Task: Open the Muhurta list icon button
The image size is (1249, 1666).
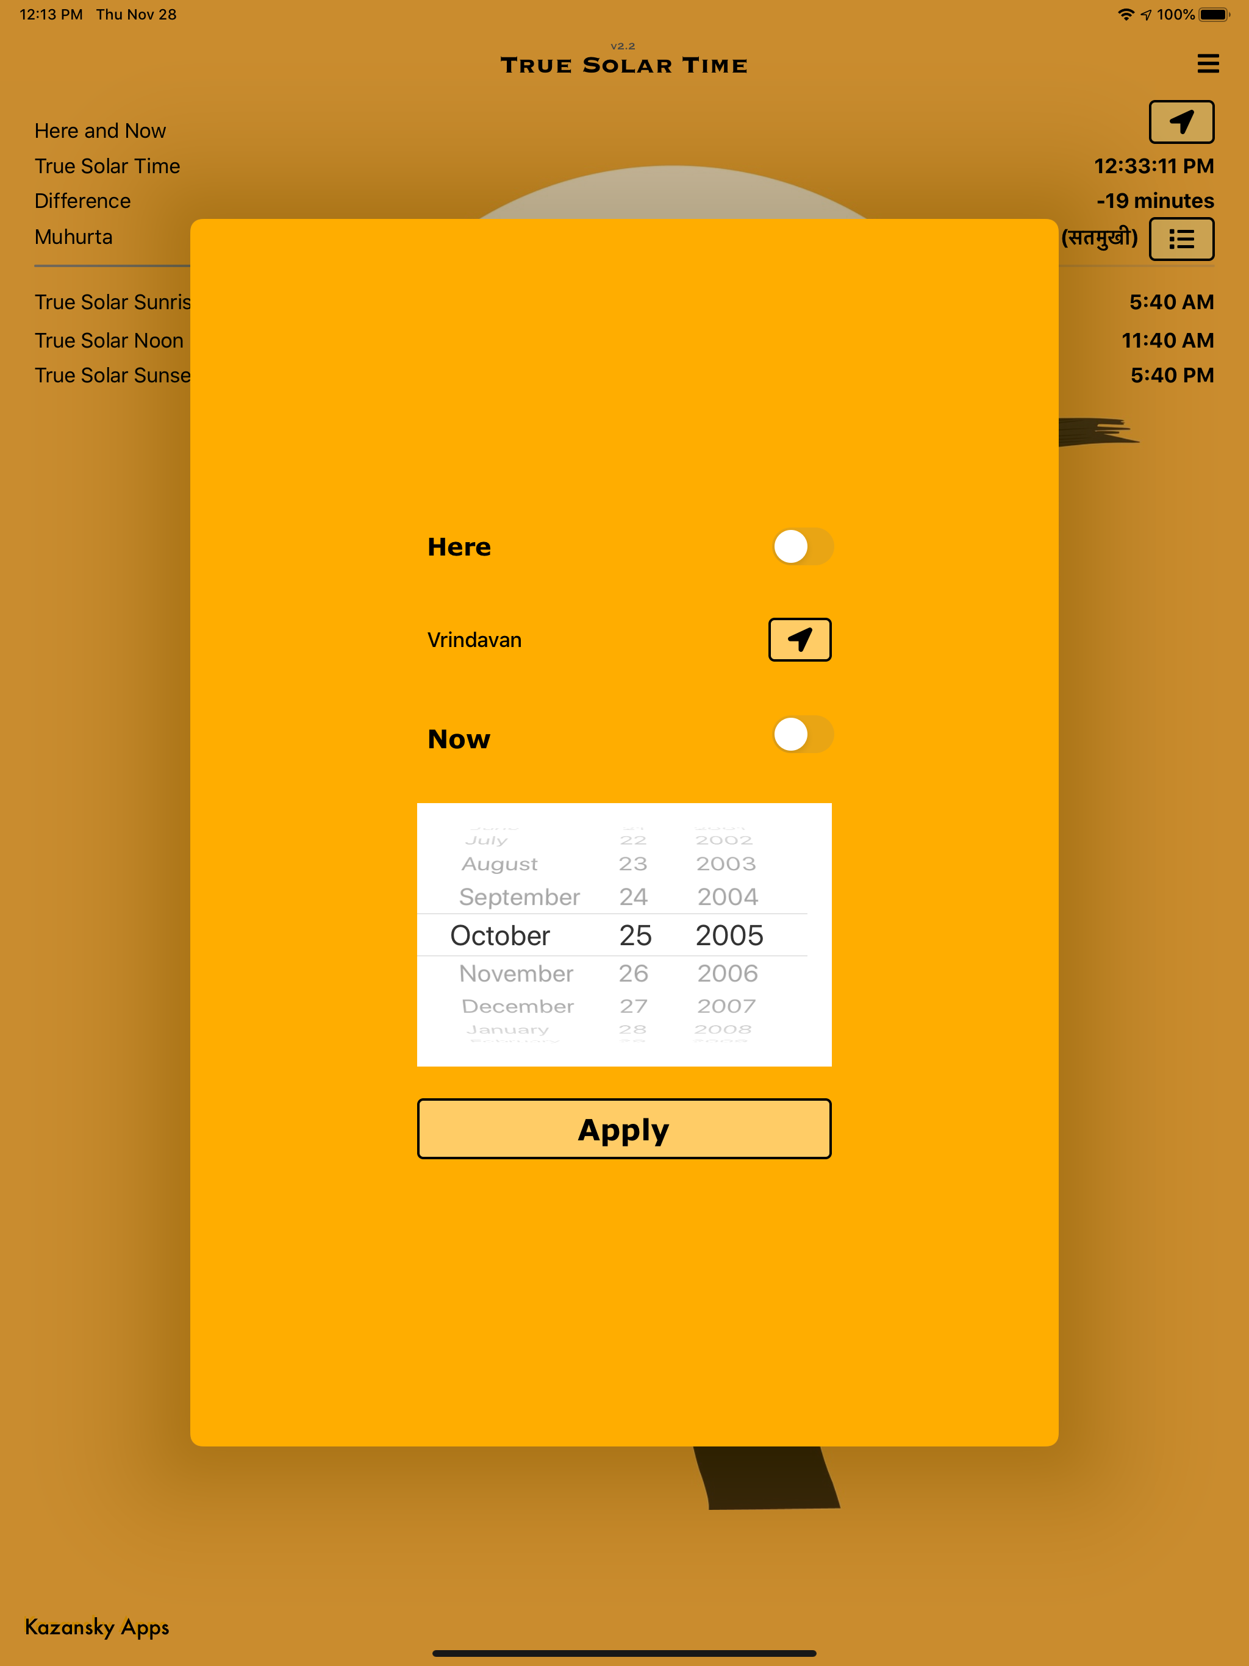Action: [x=1181, y=240]
